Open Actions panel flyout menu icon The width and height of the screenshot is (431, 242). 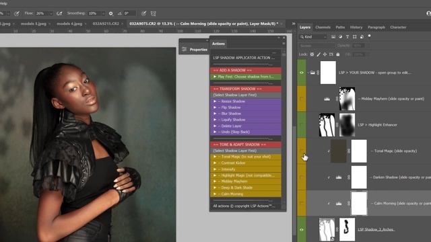[284, 43]
